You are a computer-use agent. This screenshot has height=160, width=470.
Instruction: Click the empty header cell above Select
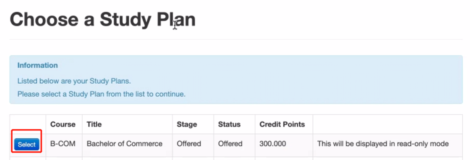click(28, 124)
